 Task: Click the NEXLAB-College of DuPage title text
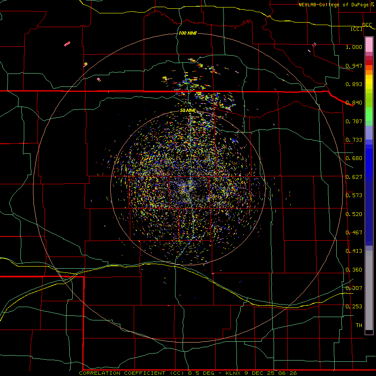coord(335,5)
